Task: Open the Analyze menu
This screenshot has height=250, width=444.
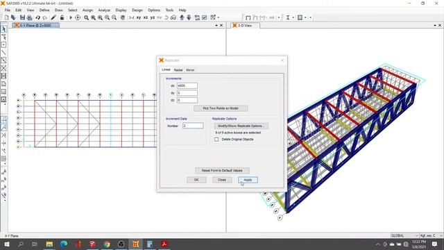Action: 104,10
